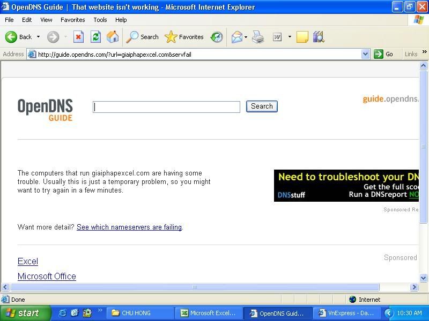Open the Research books icon
This screenshot has height=321, width=429.
(319, 37)
